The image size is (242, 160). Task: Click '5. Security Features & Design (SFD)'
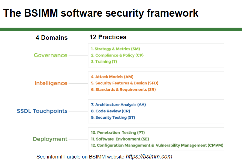(x=124, y=83)
